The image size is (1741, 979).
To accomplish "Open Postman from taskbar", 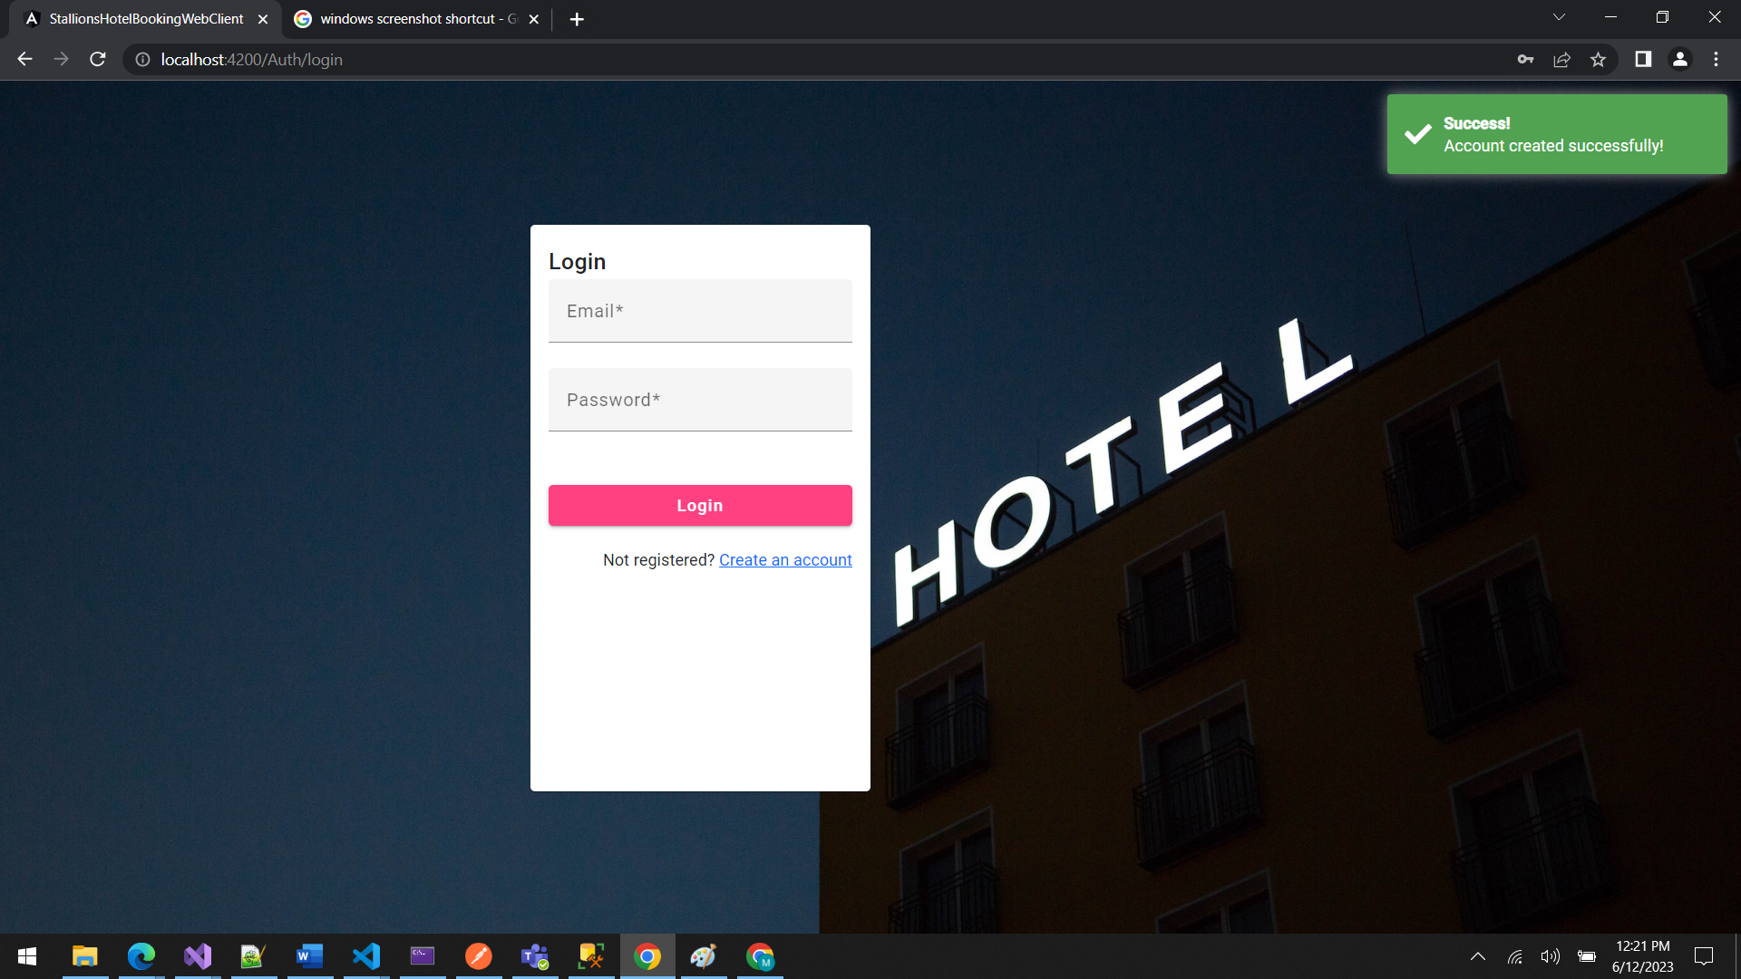I will coord(479,956).
